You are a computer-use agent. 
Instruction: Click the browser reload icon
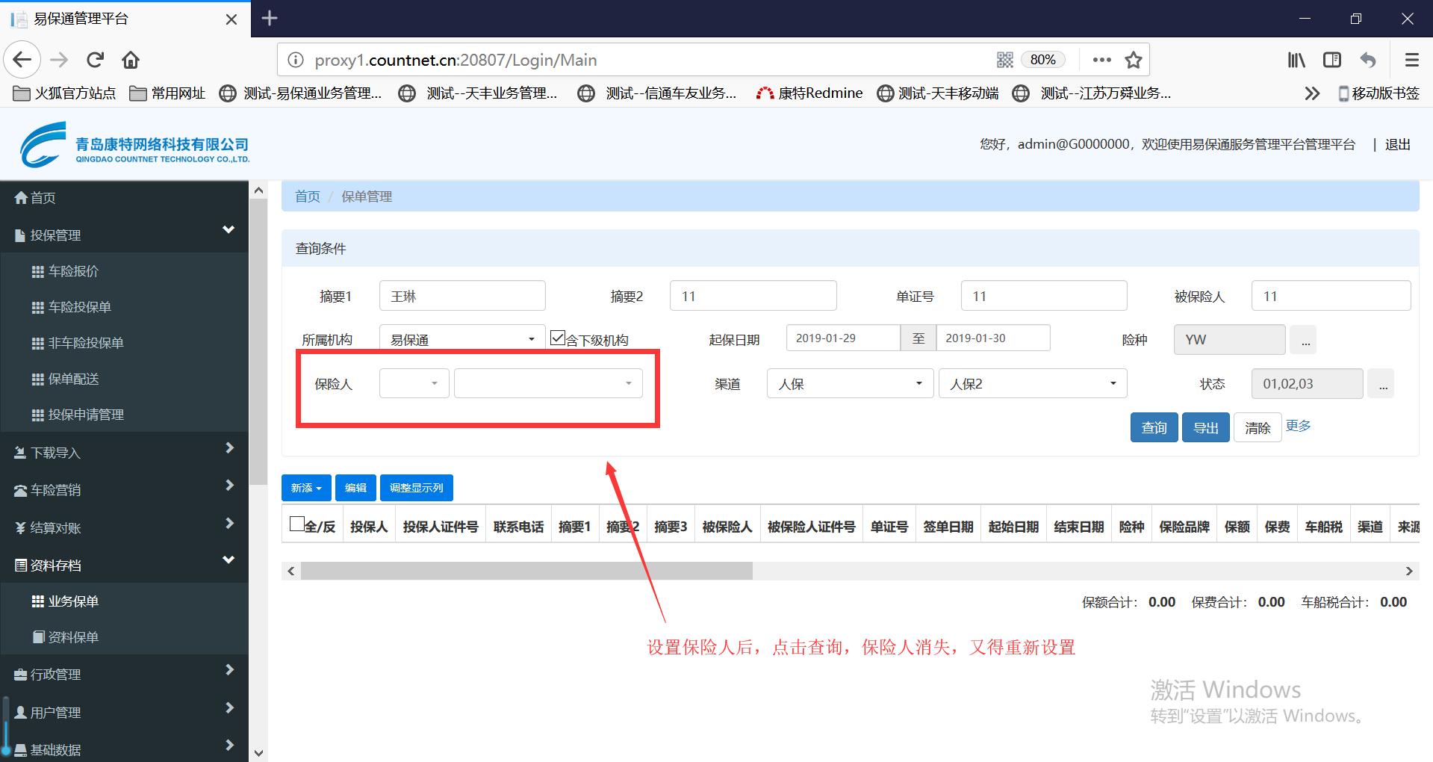pos(95,60)
